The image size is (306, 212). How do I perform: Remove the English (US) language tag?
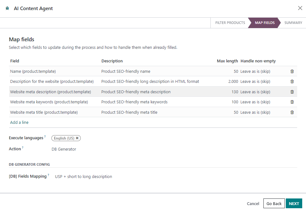coord(77,138)
